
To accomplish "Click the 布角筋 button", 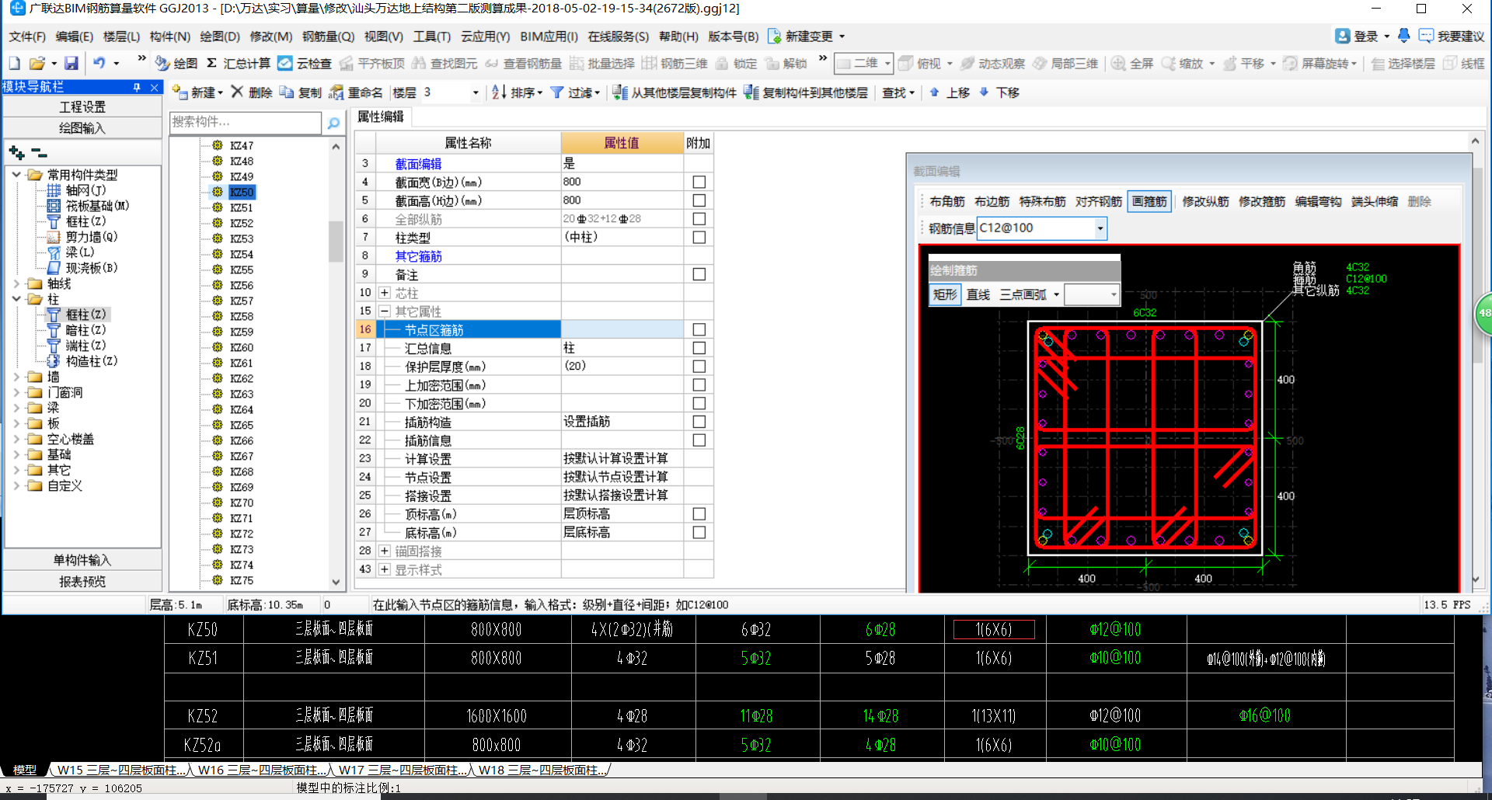I will (x=947, y=202).
